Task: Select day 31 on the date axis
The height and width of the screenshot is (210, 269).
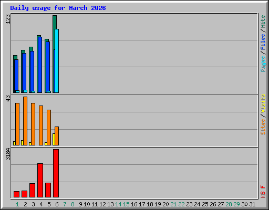Action: 252,204
